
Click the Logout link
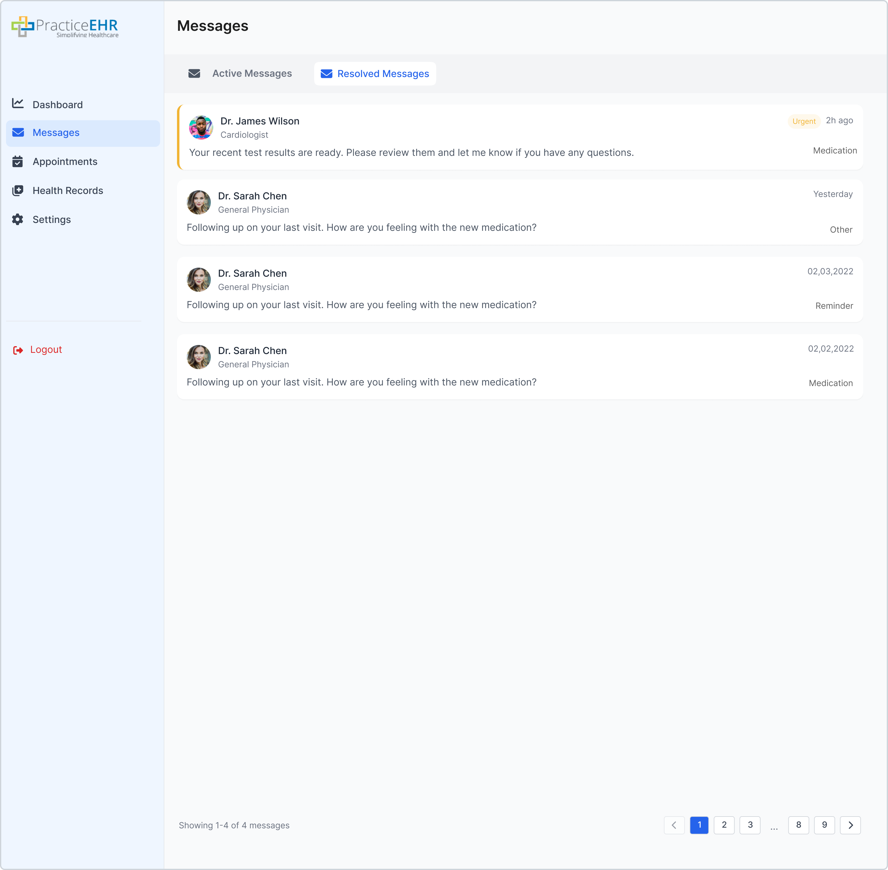pos(46,350)
